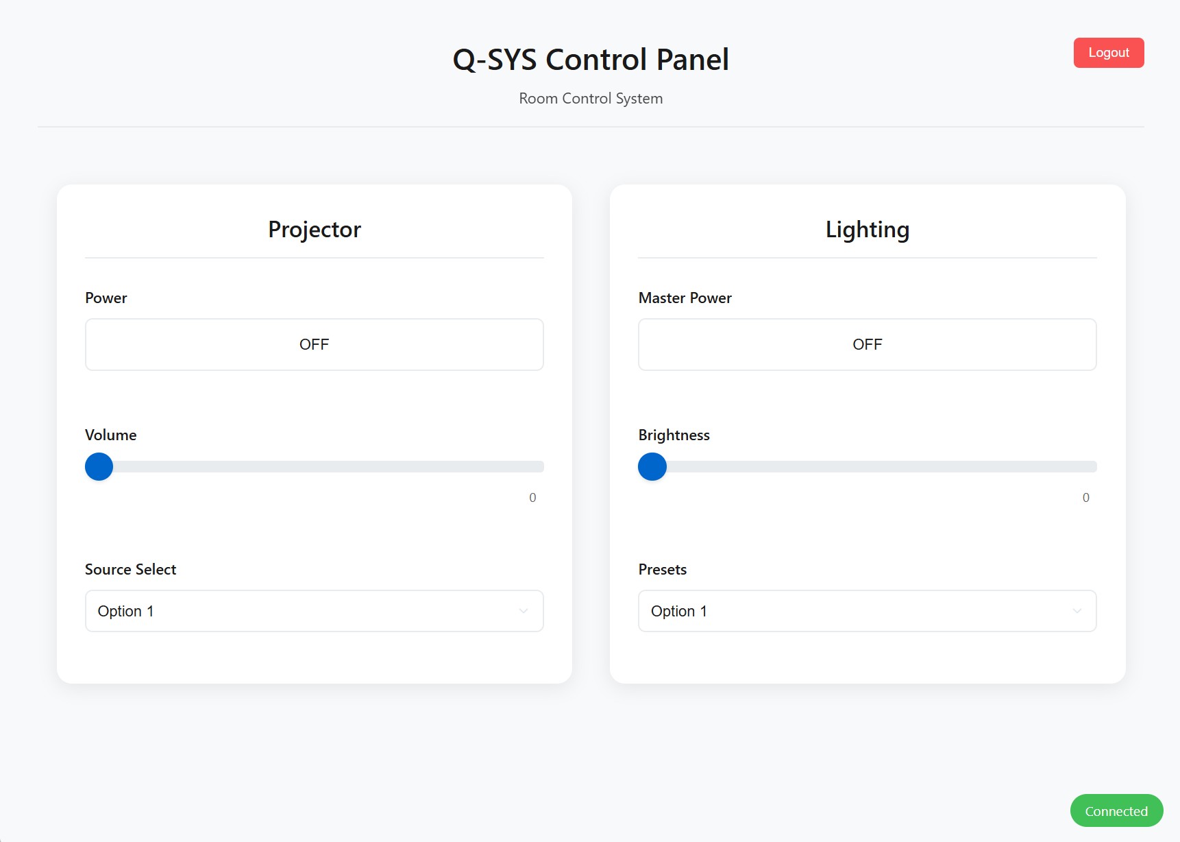Open the Source Select dropdown

(x=314, y=611)
